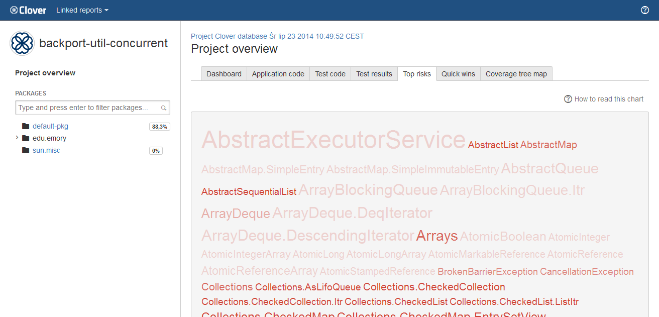Go to the Test results tab
Viewport: 659px width, 317px height.
374,74
